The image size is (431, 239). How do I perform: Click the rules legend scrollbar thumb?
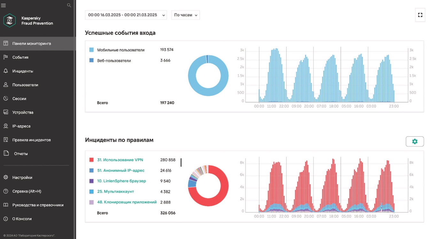(181, 162)
